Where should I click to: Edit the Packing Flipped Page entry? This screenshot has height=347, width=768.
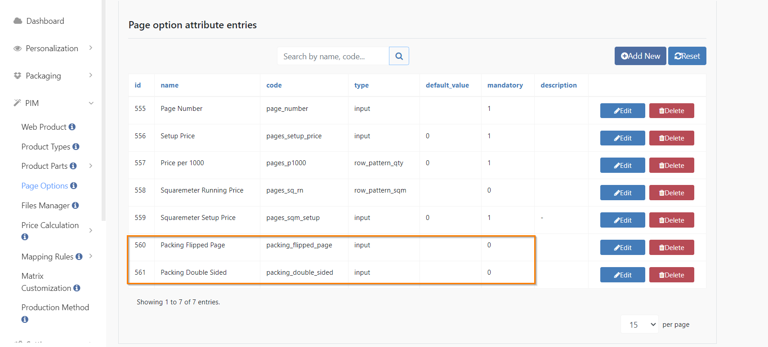pos(623,248)
